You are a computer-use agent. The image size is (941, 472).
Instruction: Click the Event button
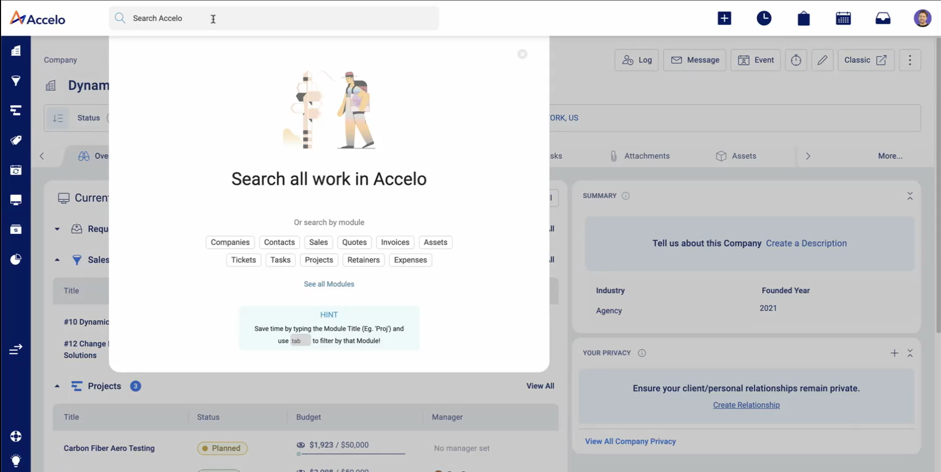[x=756, y=60]
